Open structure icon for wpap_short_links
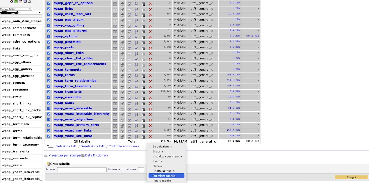The width and height of the screenshot is (369, 183). [122, 53]
